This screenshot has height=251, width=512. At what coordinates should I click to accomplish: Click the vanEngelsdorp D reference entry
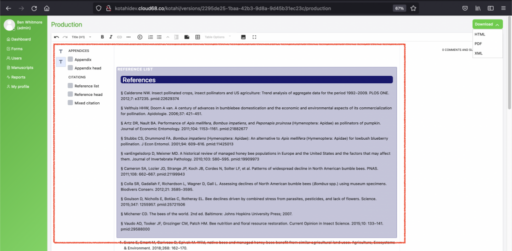[x=256, y=157]
